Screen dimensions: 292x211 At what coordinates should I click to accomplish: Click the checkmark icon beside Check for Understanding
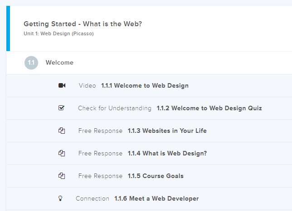click(62, 108)
